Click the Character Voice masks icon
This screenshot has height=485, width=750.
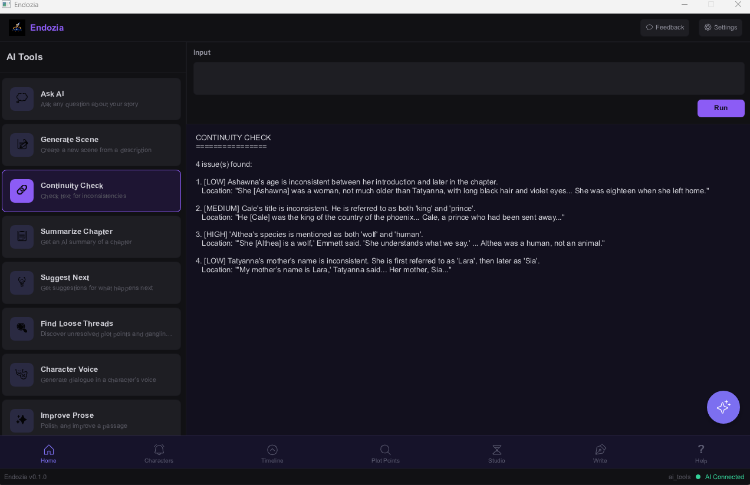coord(22,375)
